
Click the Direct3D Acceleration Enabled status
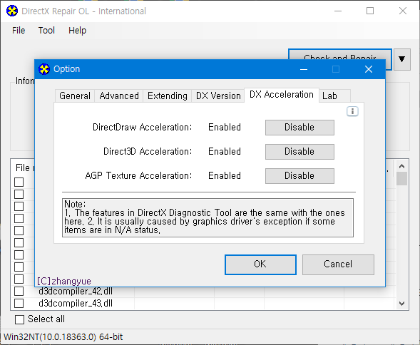(225, 152)
